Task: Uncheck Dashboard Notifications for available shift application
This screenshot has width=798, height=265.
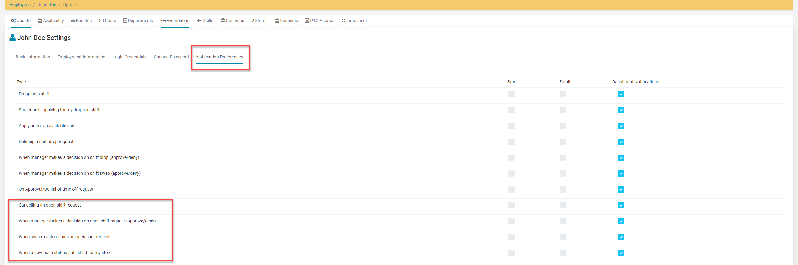Action: pos(621,126)
